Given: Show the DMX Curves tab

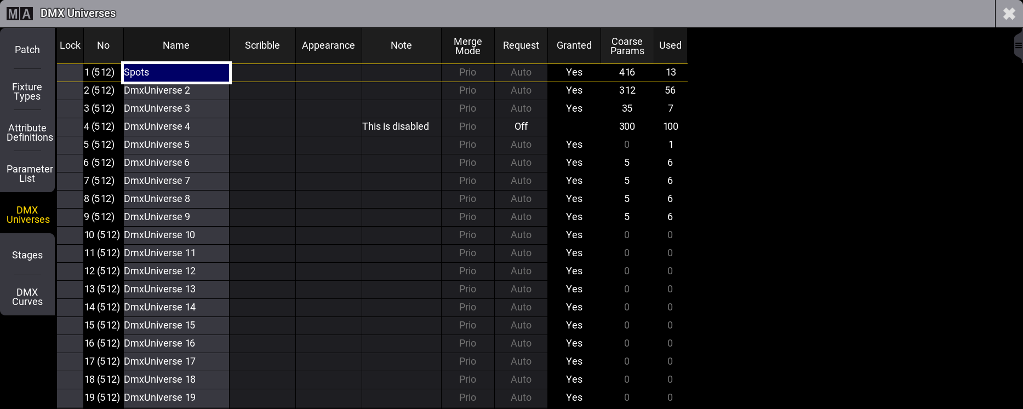Looking at the screenshot, I should point(27,297).
